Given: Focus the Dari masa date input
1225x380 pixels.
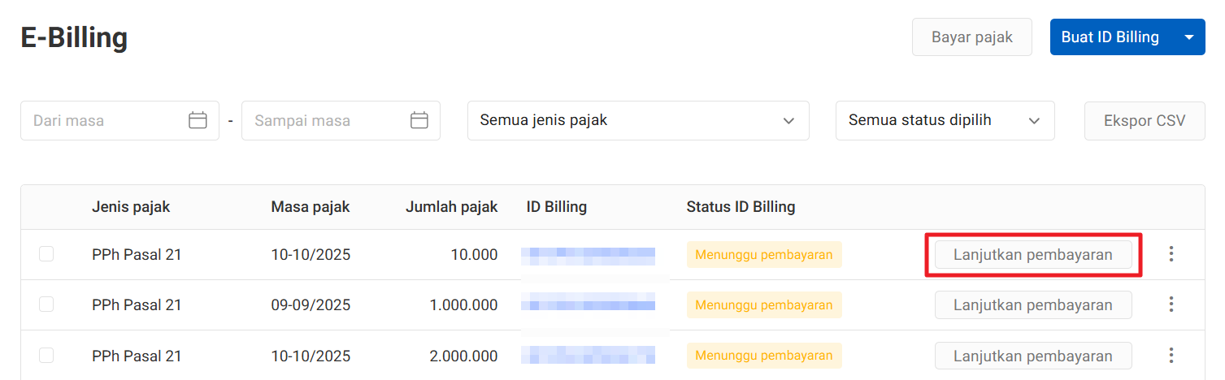Looking at the screenshot, I should pyautogui.click(x=106, y=120).
